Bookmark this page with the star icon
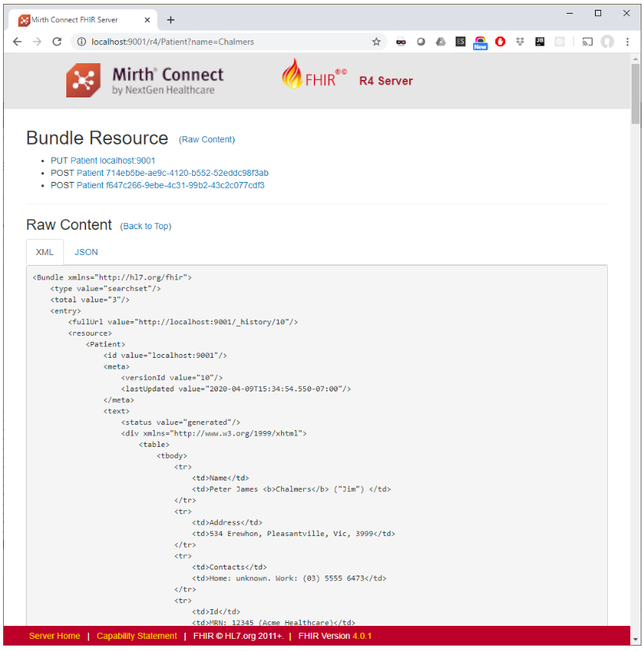This screenshot has width=643, height=651. [x=376, y=42]
